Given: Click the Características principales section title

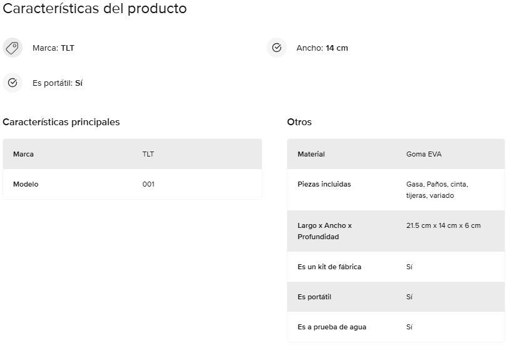Looking at the screenshot, I should 61,122.
